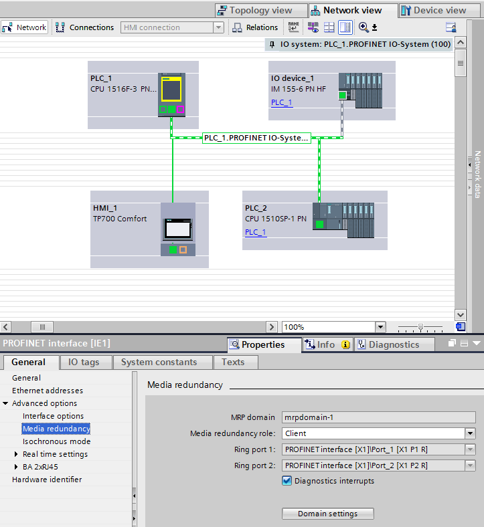The image size is (484, 527).
Task: Click PLC_1 green PROFINET interface port
Action: [171, 109]
